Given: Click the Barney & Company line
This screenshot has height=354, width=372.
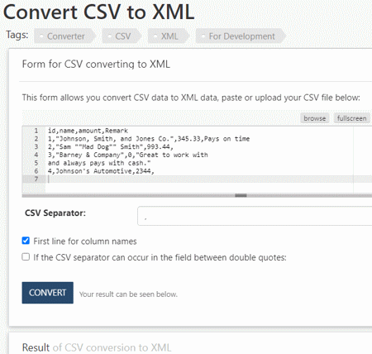Looking at the screenshot, I should click(x=128, y=155).
